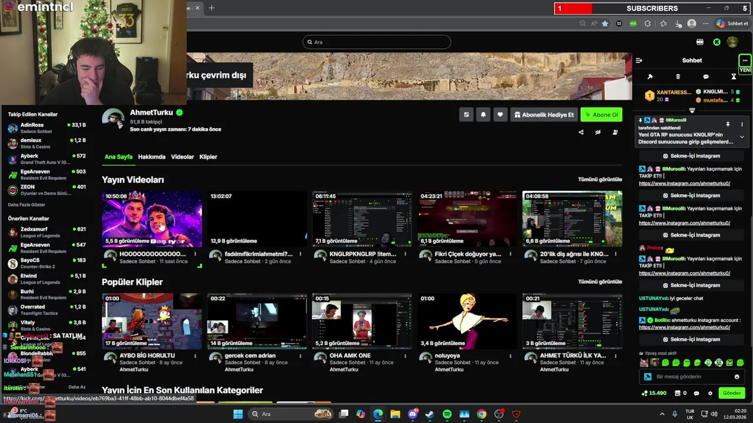Click the speech bubble icon in chat toolbar
This screenshot has width=753, height=423.
click(706, 77)
